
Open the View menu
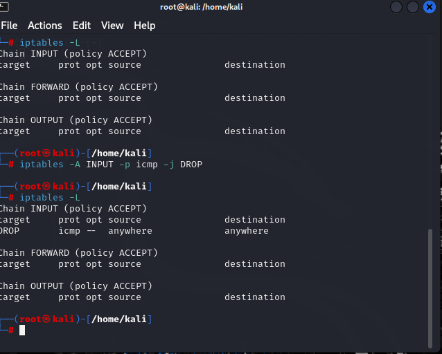click(x=112, y=26)
